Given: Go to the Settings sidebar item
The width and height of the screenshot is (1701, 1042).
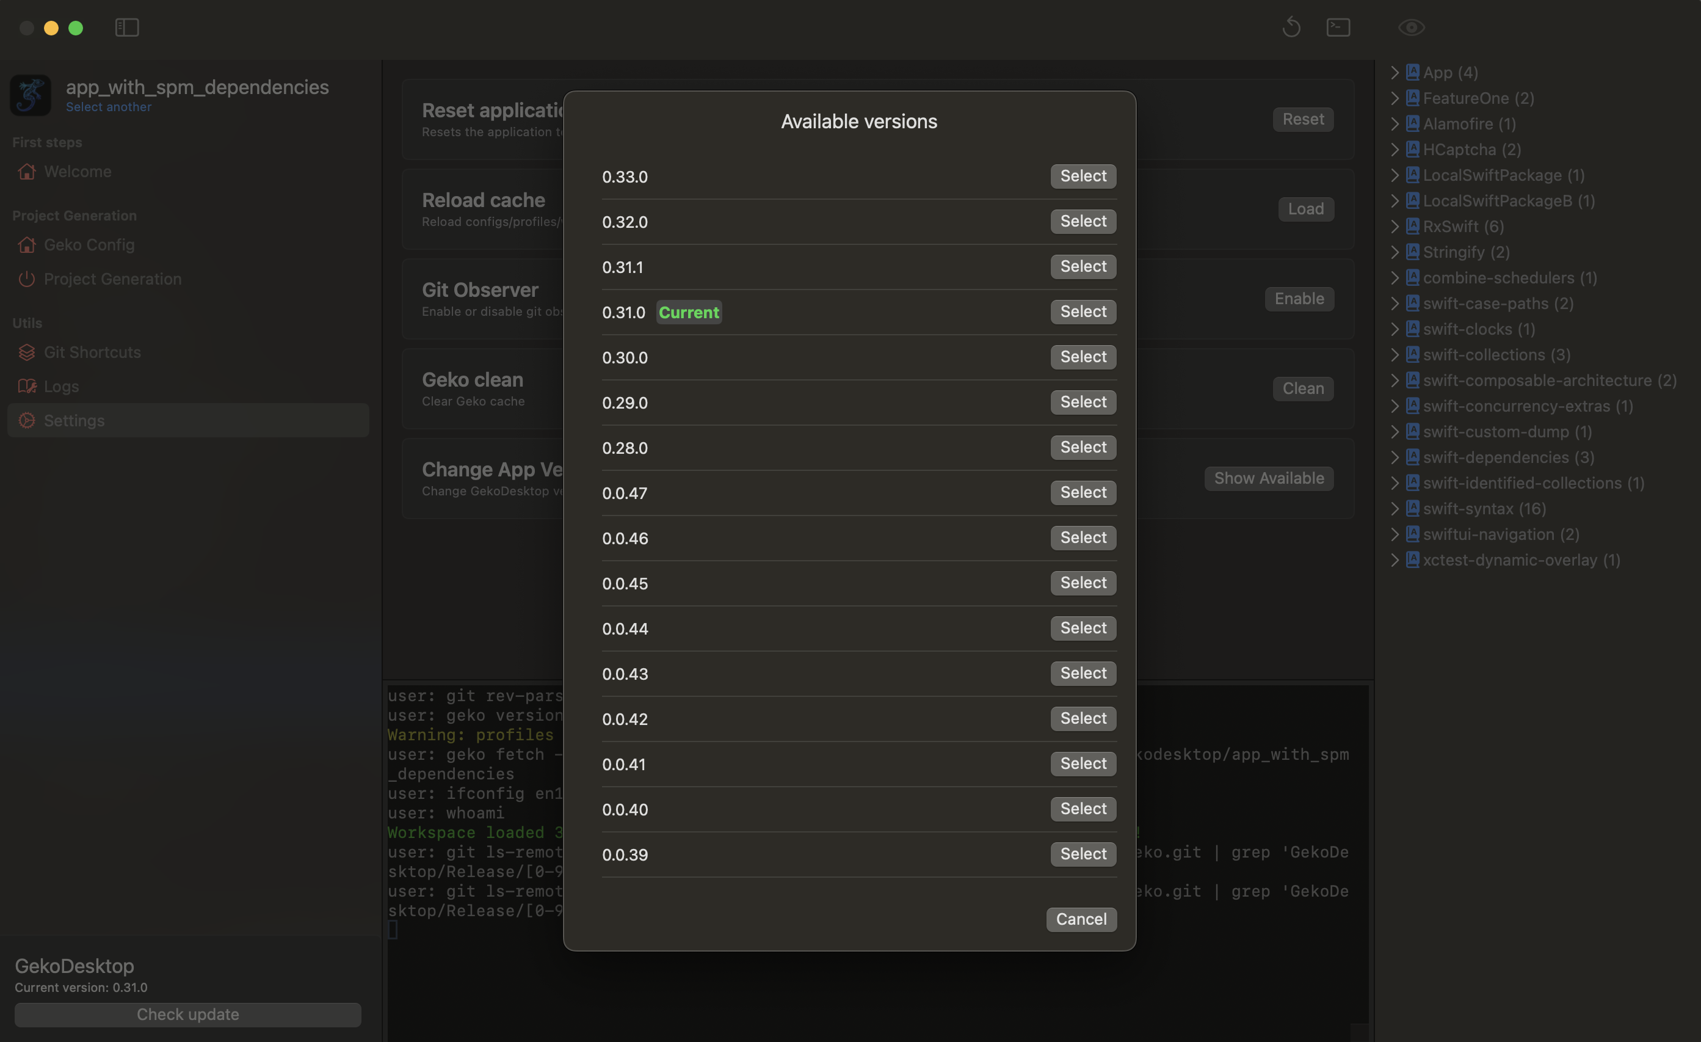Looking at the screenshot, I should tap(74, 421).
